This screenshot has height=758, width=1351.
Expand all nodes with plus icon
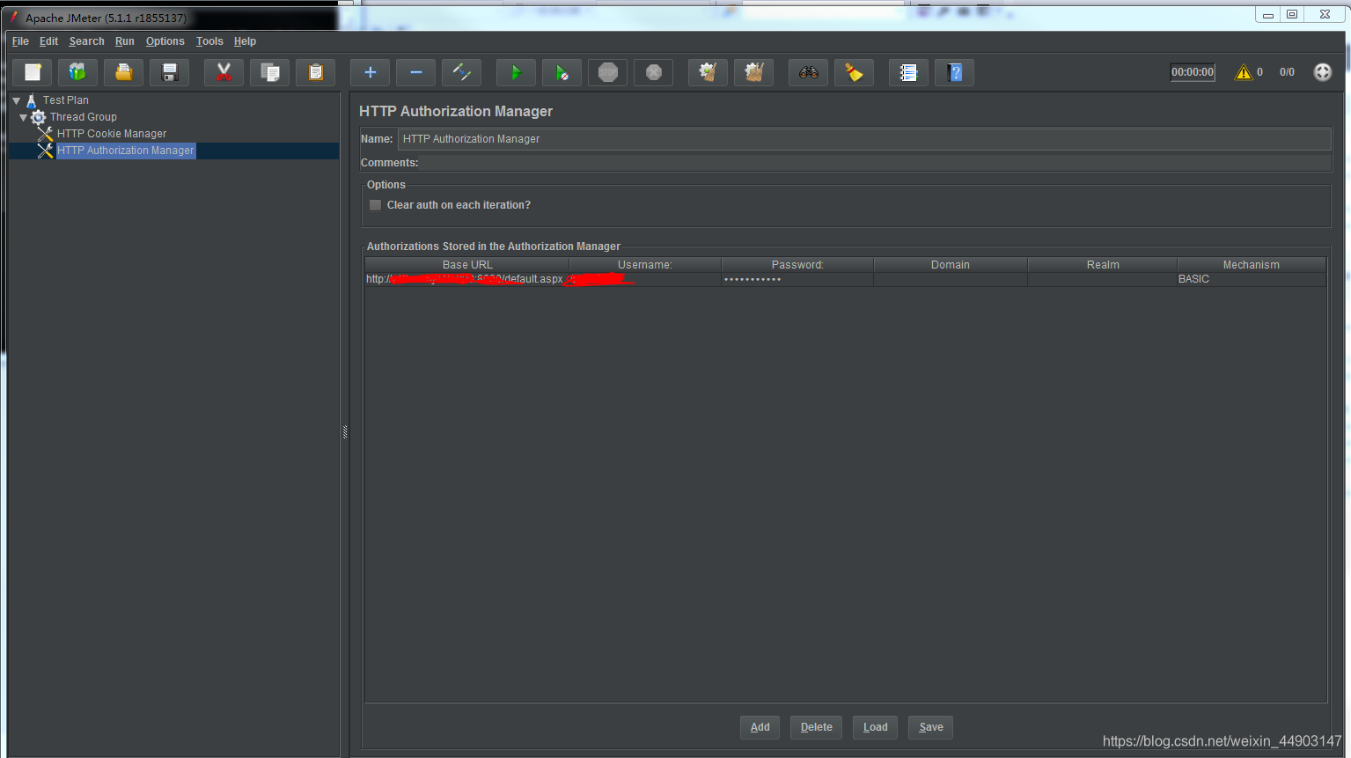tap(370, 72)
